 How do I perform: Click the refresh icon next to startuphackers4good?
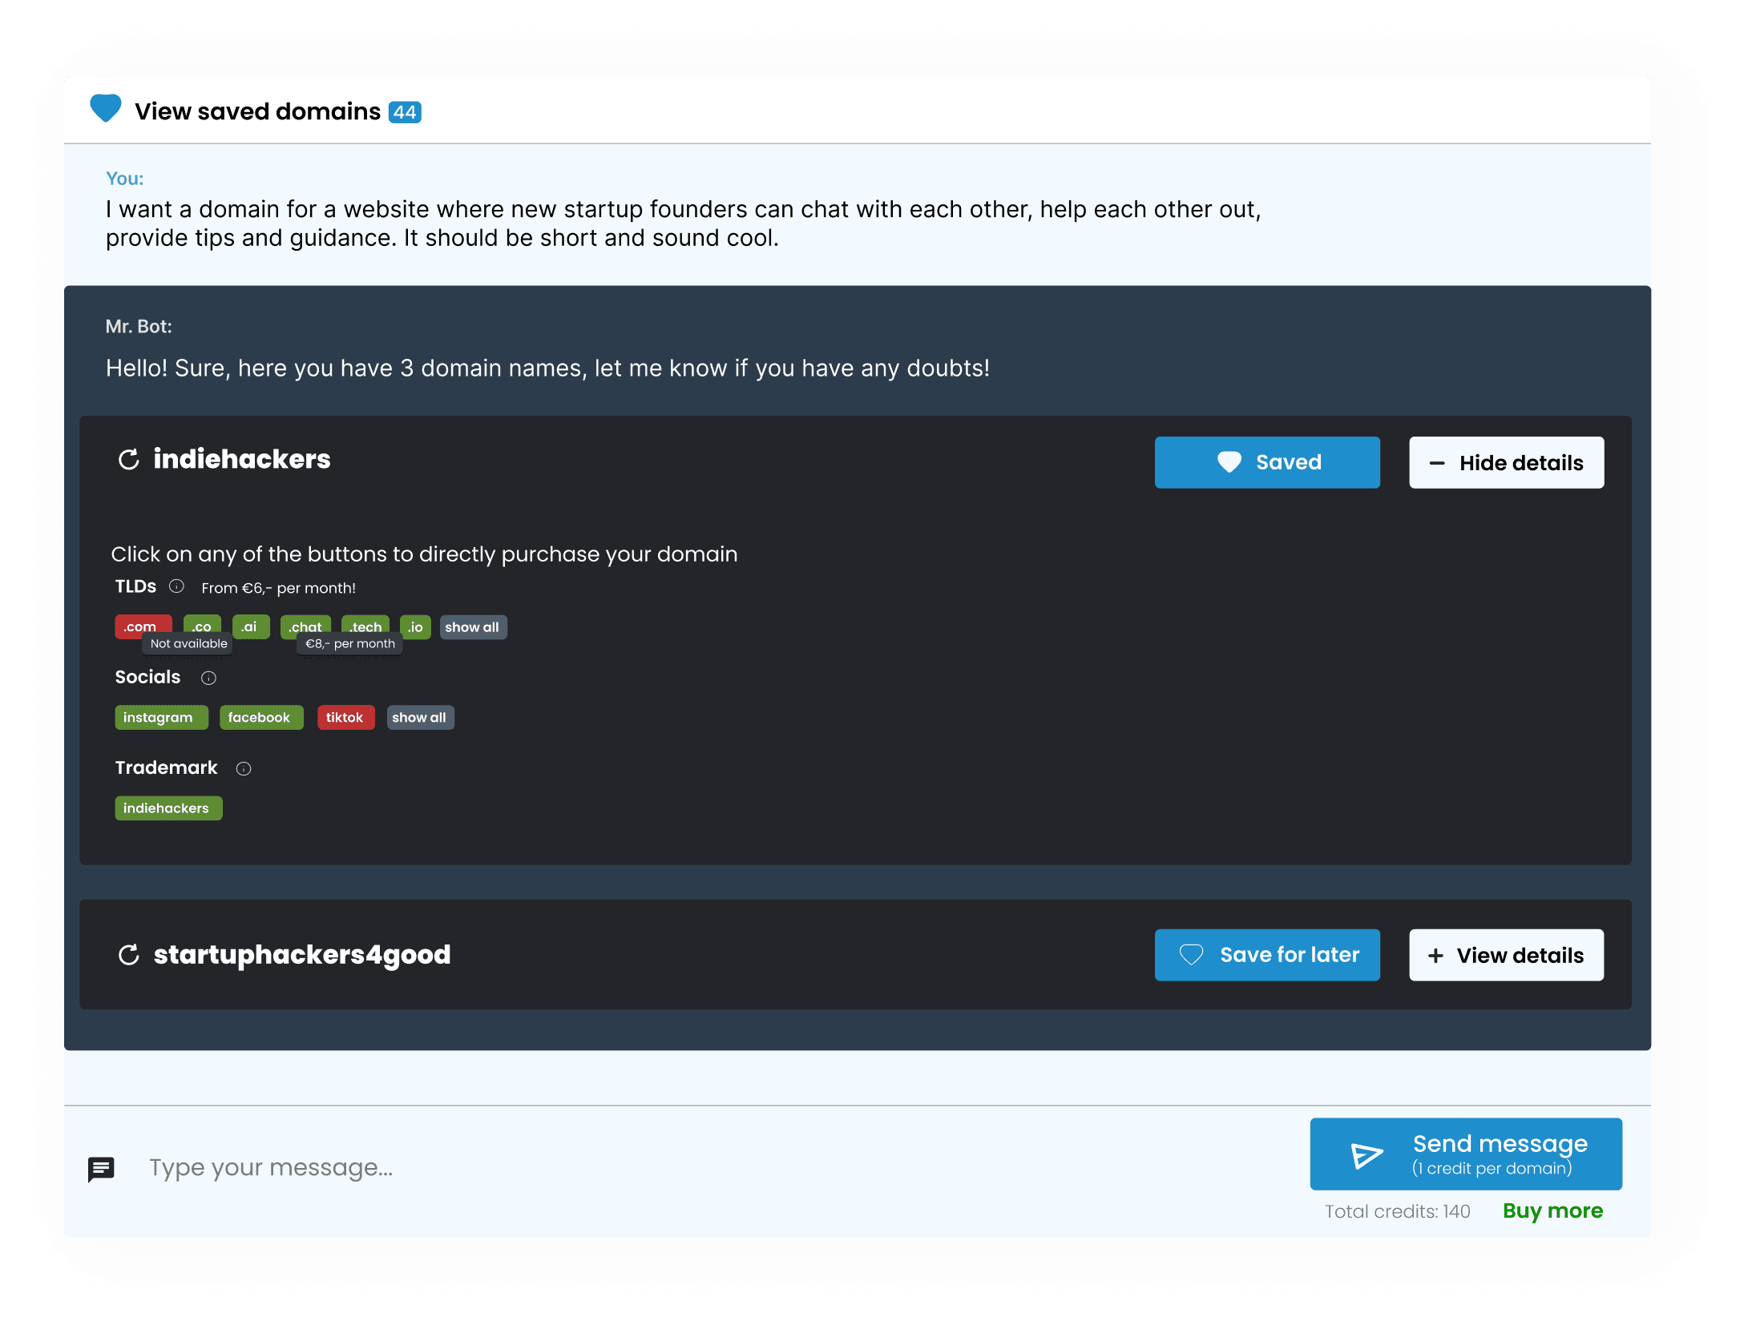(129, 955)
